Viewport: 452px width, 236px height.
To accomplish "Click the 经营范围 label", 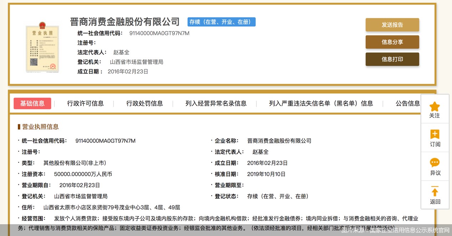I will pyautogui.click(x=34, y=219).
